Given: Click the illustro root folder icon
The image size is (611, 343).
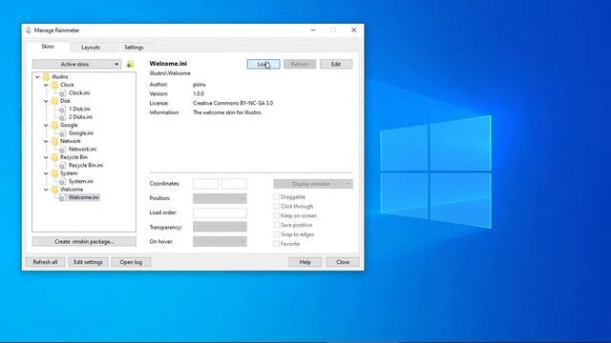Looking at the screenshot, I should (x=47, y=76).
